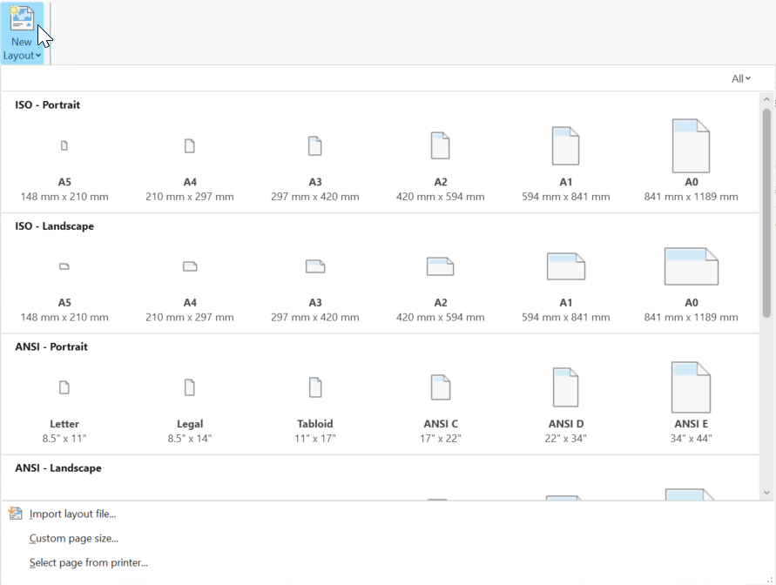
Task: Click the 22" x 34" size label
Action: coord(565,438)
